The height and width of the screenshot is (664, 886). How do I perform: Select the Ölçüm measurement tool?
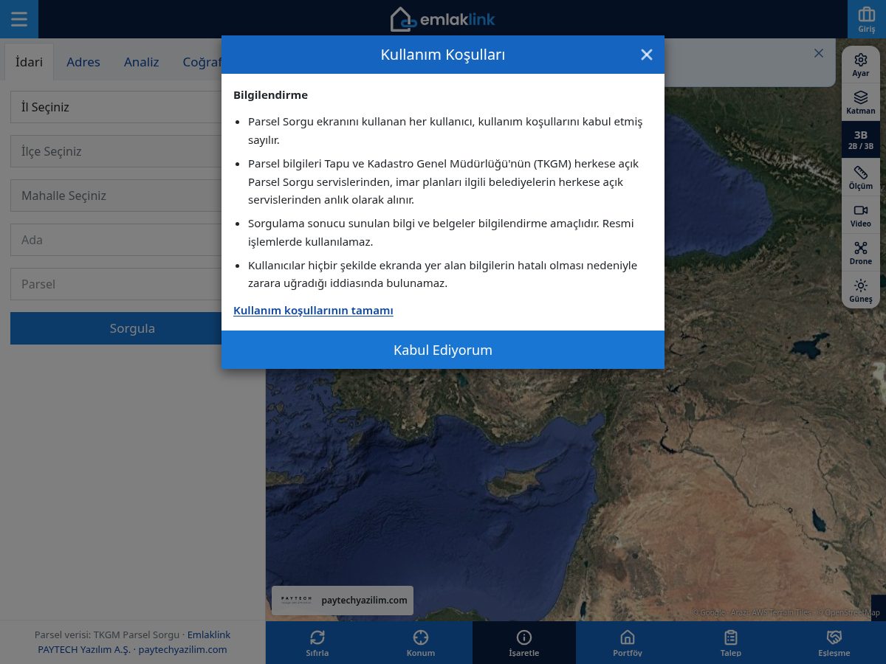click(861, 178)
